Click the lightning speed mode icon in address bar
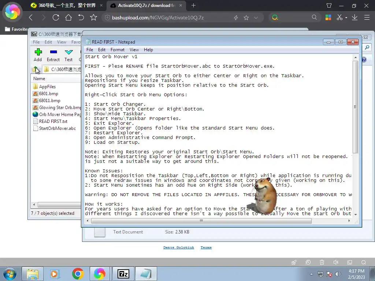This screenshot has width=375, height=281. click(236, 18)
